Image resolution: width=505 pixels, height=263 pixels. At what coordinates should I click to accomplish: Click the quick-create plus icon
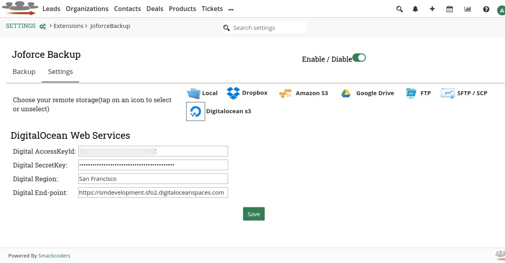432,9
